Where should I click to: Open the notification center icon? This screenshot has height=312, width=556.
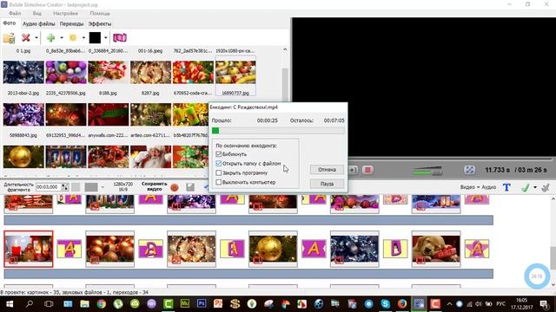(544, 304)
